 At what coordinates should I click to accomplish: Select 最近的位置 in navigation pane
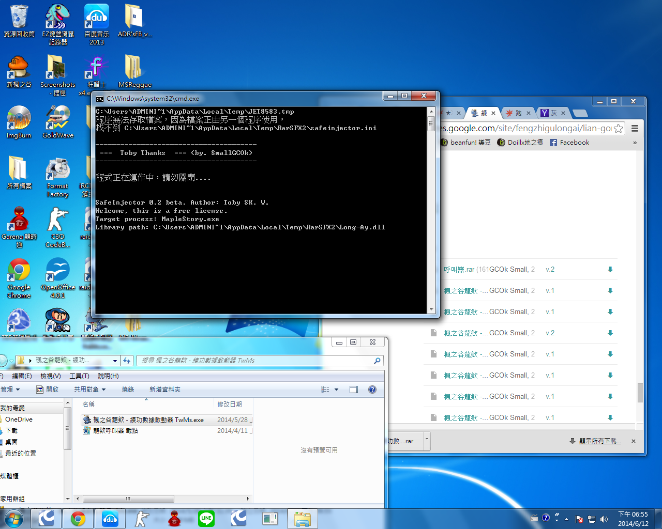pos(21,453)
